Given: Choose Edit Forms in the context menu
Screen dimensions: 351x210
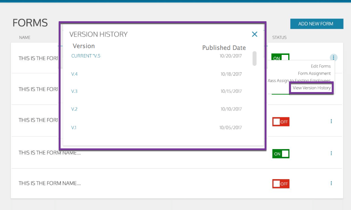Looking at the screenshot, I should [320, 66].
